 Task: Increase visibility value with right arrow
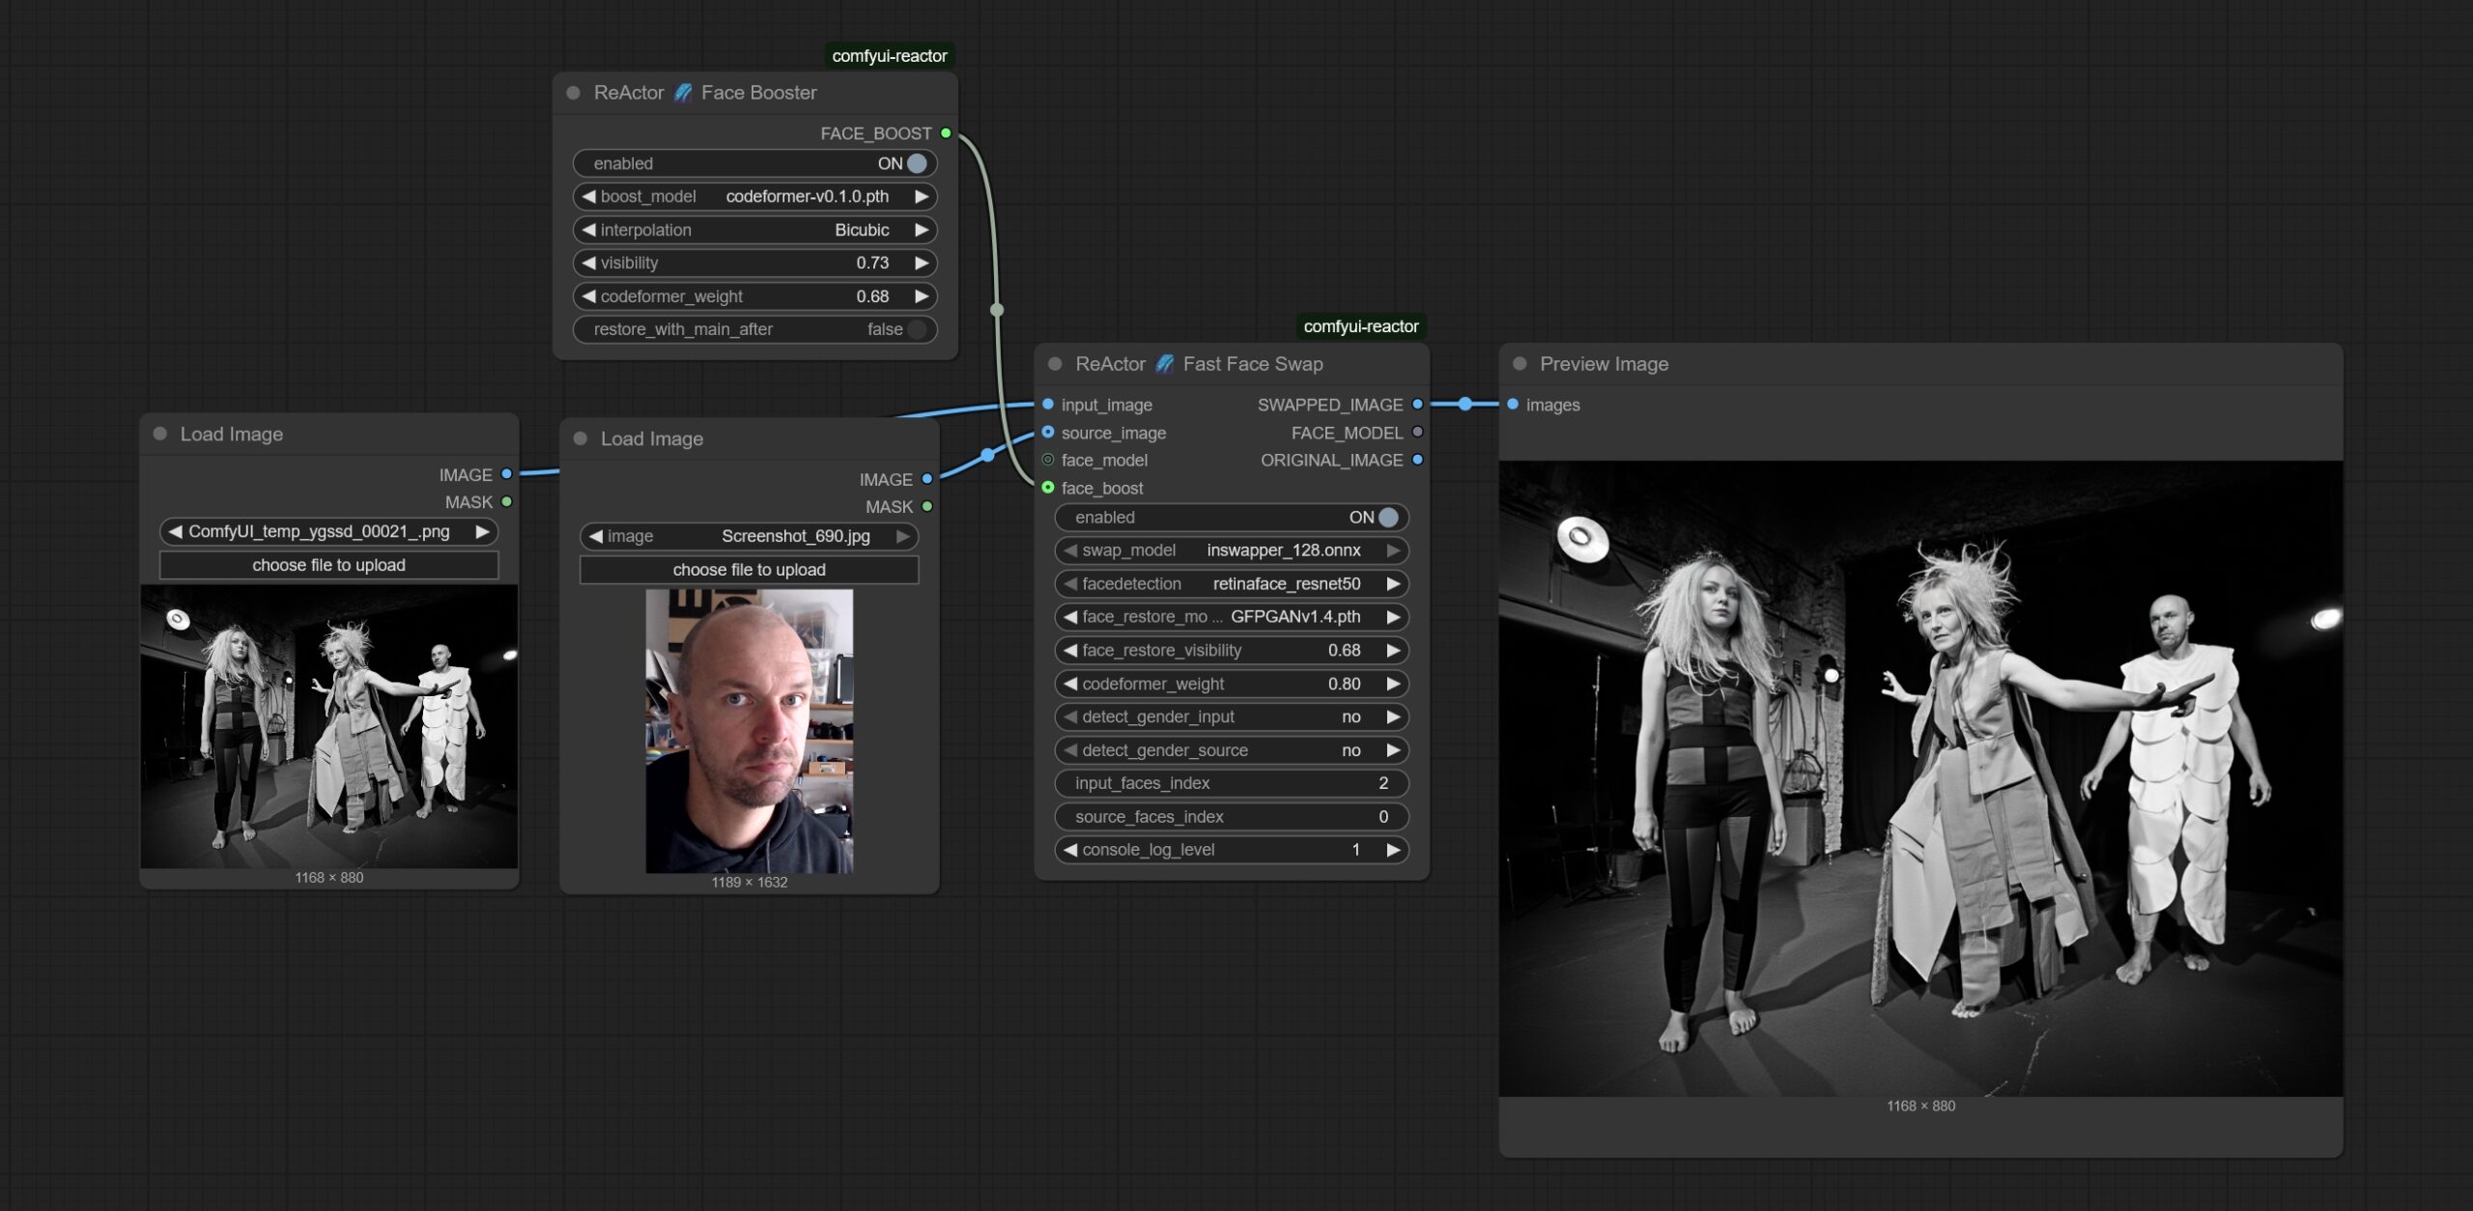pos(922,263)
